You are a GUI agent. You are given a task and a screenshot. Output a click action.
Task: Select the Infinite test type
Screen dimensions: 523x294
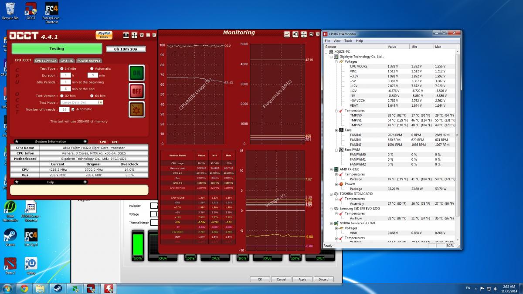tap(61, 68)
